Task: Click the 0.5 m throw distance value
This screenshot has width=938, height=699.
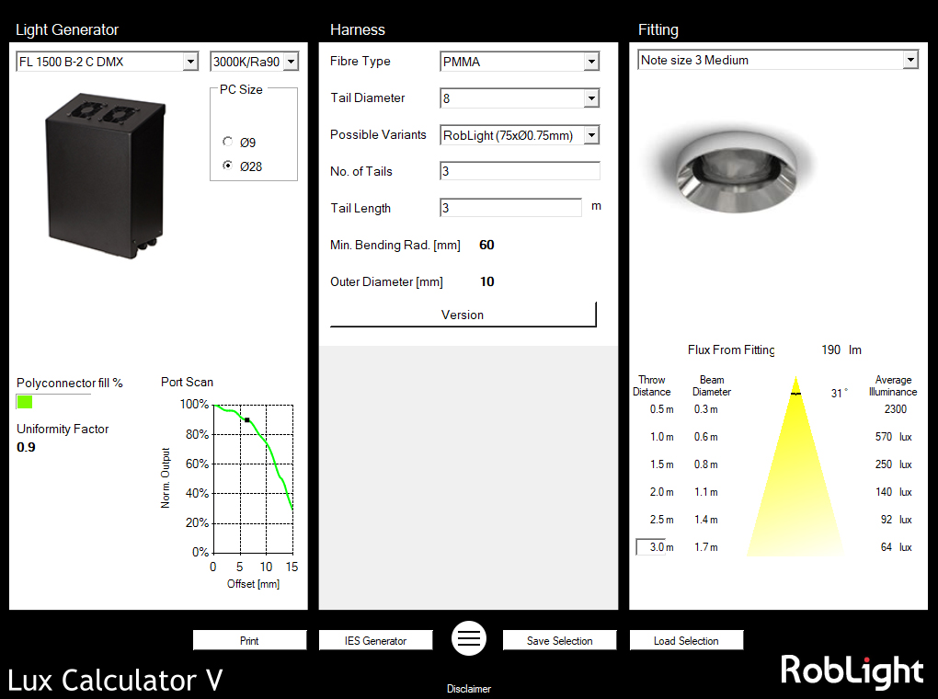Action: click(661, 409)
